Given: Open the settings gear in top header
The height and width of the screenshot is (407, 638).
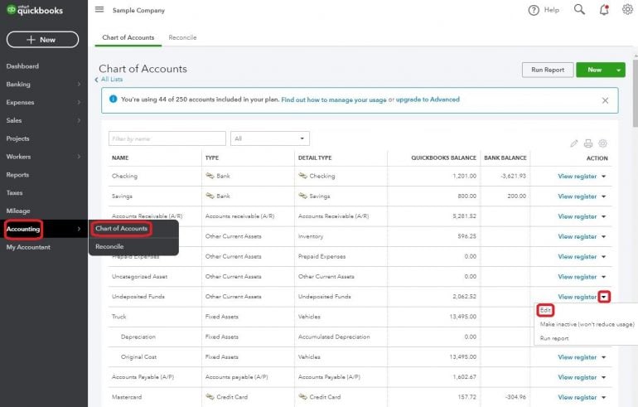Looking at the screenshot, I should 627,10.
